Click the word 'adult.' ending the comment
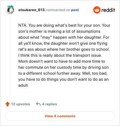Viewport: 120px width, 126px height. coord(24,85)
